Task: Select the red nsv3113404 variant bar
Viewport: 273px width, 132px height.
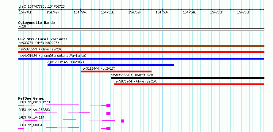Action: (x=116, y=71)
